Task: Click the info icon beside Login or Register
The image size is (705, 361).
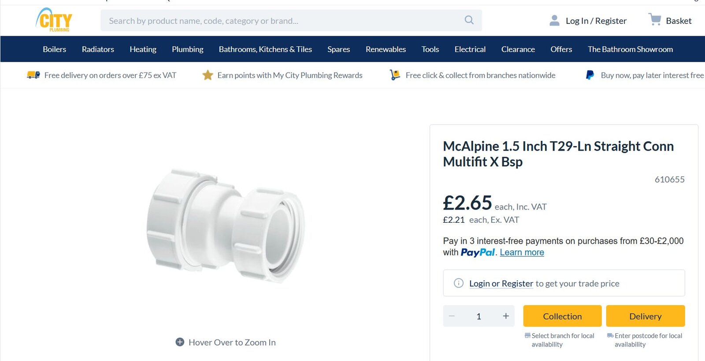Action: click(458, 283)
